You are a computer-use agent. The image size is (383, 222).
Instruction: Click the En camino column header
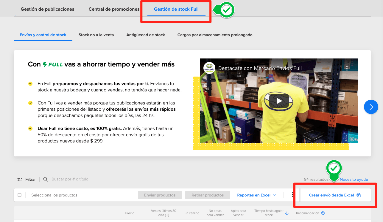pyautogui.click(x=192, y=213)
